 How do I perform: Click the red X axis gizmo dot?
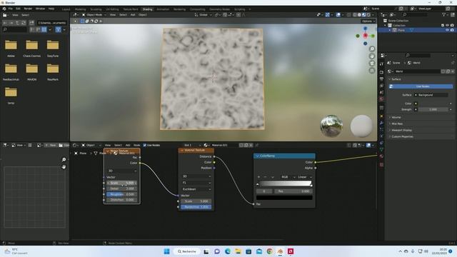pos(365,36)
